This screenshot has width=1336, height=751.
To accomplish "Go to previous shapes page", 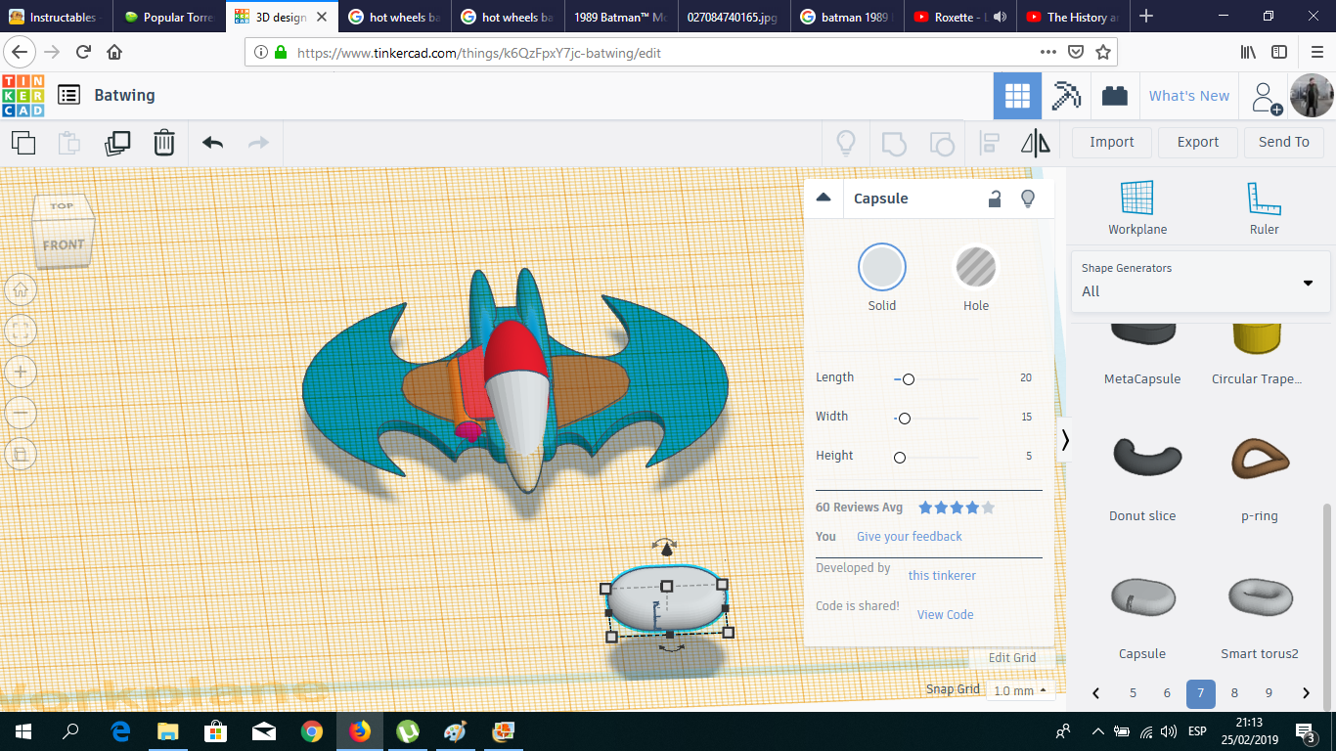I will point(1096,693).
